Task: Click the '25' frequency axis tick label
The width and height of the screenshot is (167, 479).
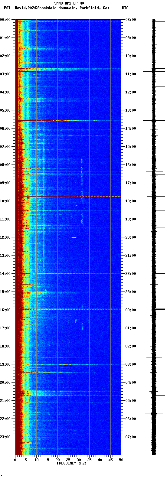Action: click(x=68, y=460)
